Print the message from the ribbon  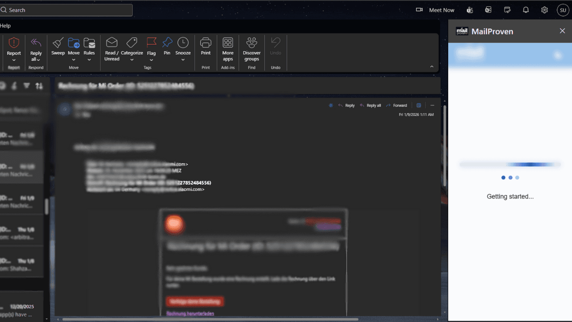[206, 46]
